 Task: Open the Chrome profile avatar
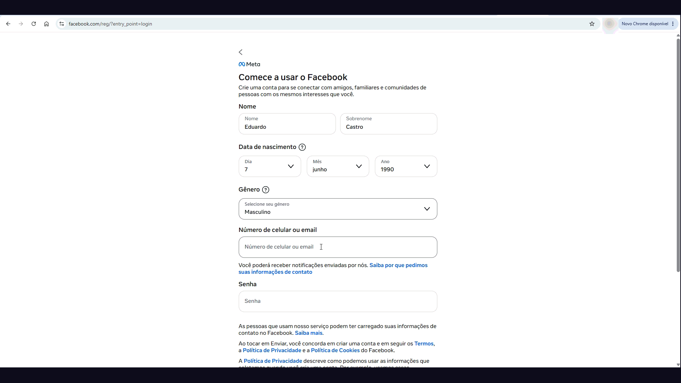[610, 24]
